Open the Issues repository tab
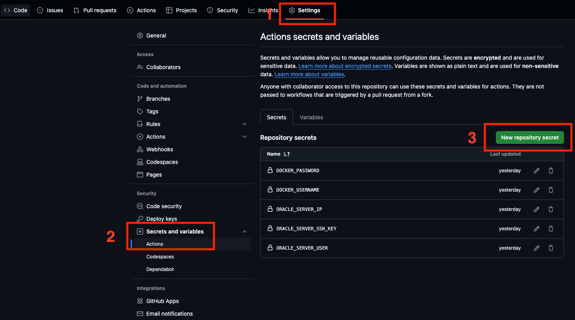 [x=50, y=10]
